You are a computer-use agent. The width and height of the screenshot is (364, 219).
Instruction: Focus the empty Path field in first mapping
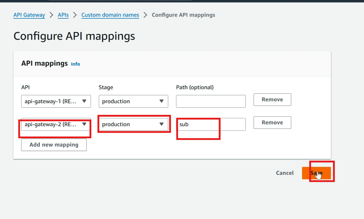211,101
